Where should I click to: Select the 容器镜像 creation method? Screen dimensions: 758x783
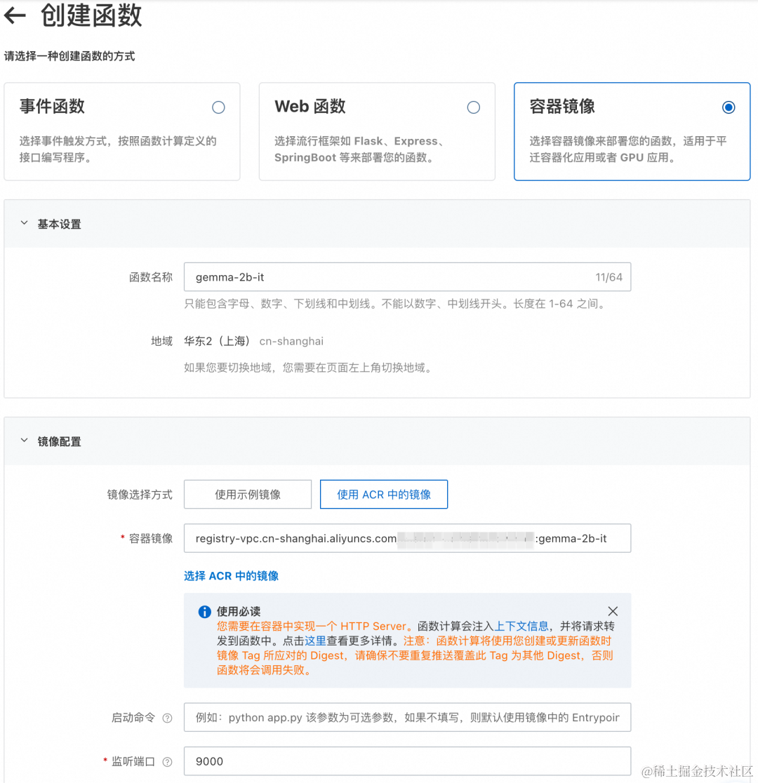tap(729, 107)
